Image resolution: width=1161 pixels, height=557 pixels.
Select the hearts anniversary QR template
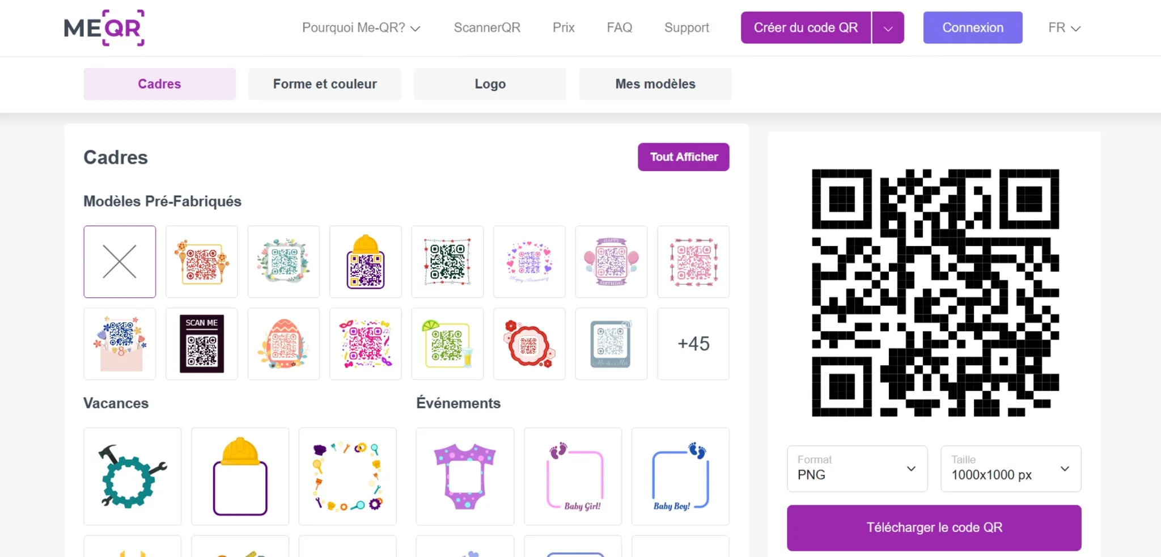529,261
